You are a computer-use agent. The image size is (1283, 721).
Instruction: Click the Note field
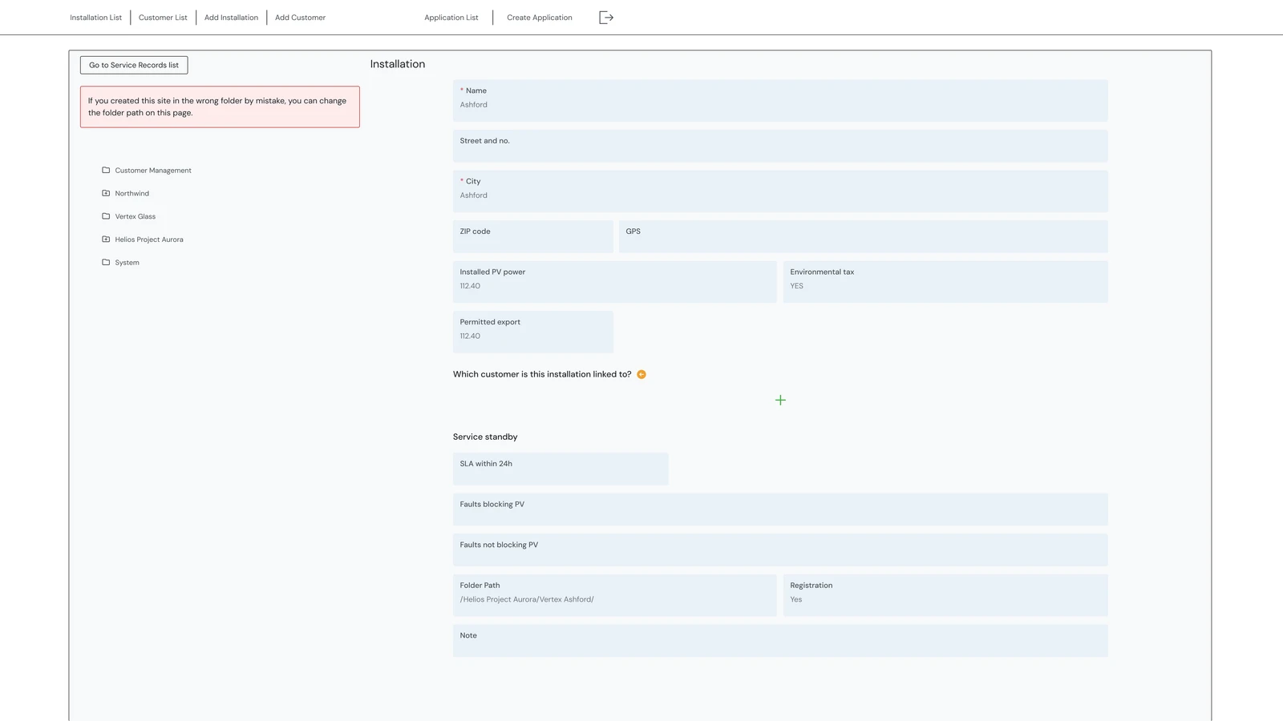pos(780,641)
